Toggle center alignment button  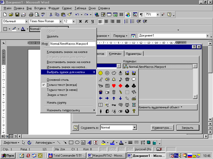pos(106,21)
